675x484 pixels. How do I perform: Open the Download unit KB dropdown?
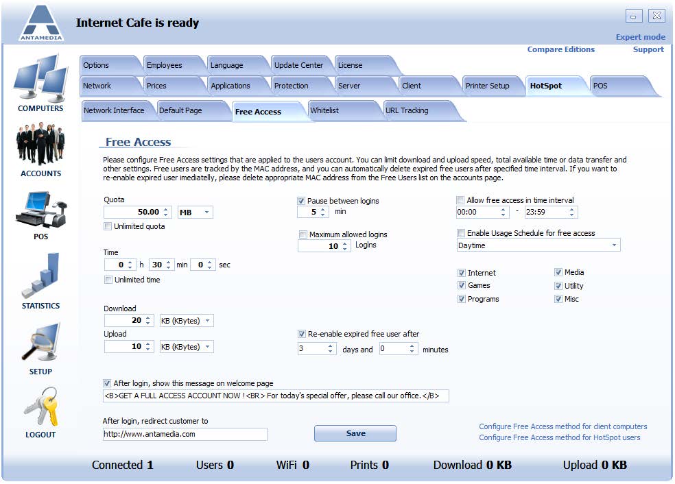click(187, 321)
